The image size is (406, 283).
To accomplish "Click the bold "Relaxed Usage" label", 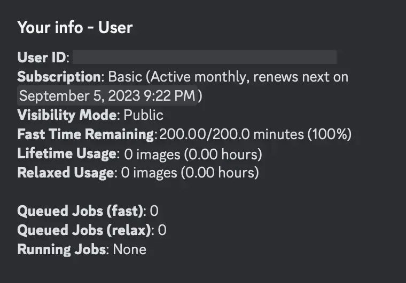I will tap(66, 173).
